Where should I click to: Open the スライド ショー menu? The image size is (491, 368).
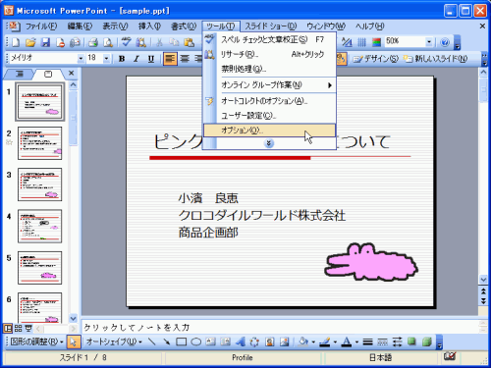tap(271, 26)
